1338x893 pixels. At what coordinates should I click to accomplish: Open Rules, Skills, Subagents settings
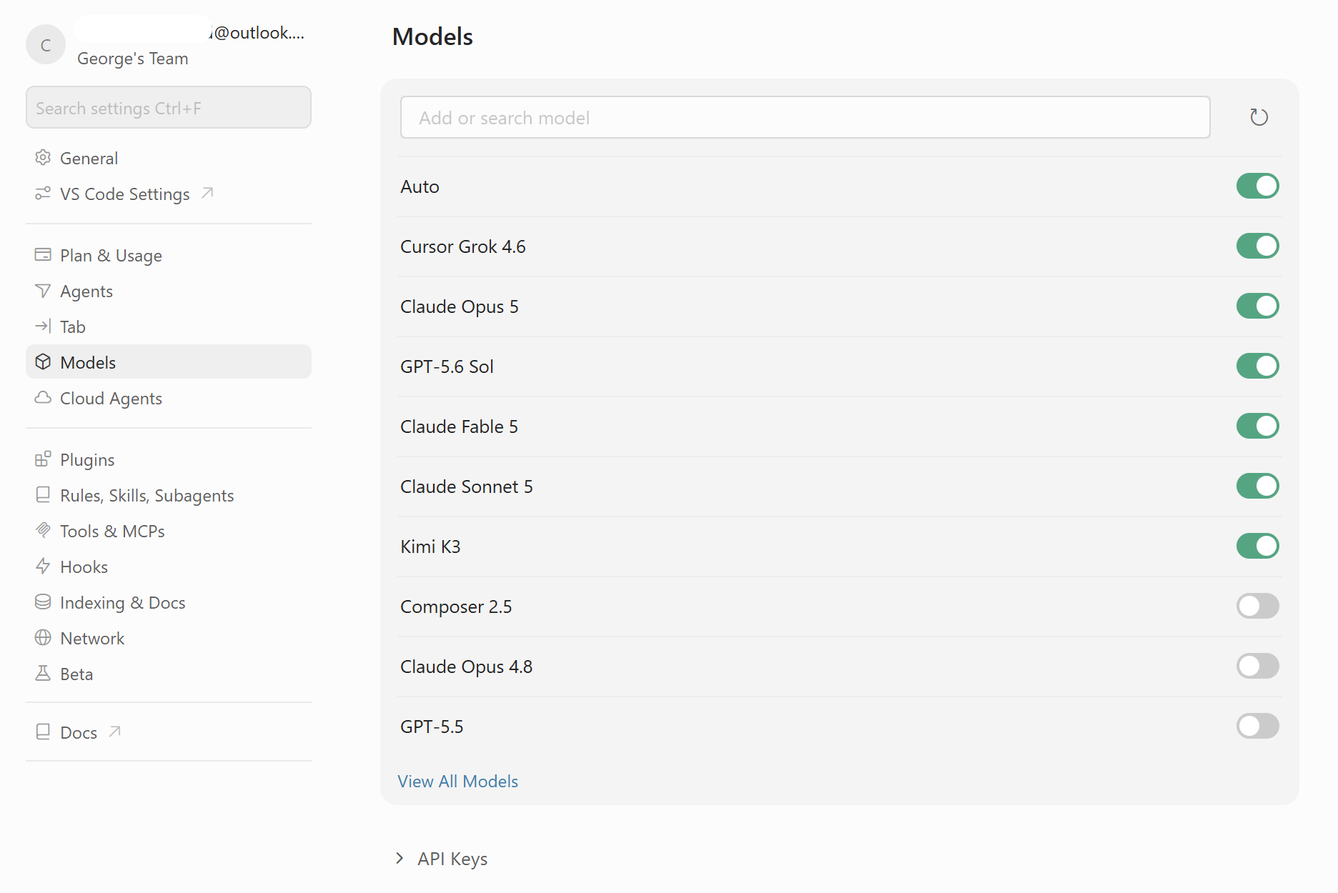pos(169,495)
